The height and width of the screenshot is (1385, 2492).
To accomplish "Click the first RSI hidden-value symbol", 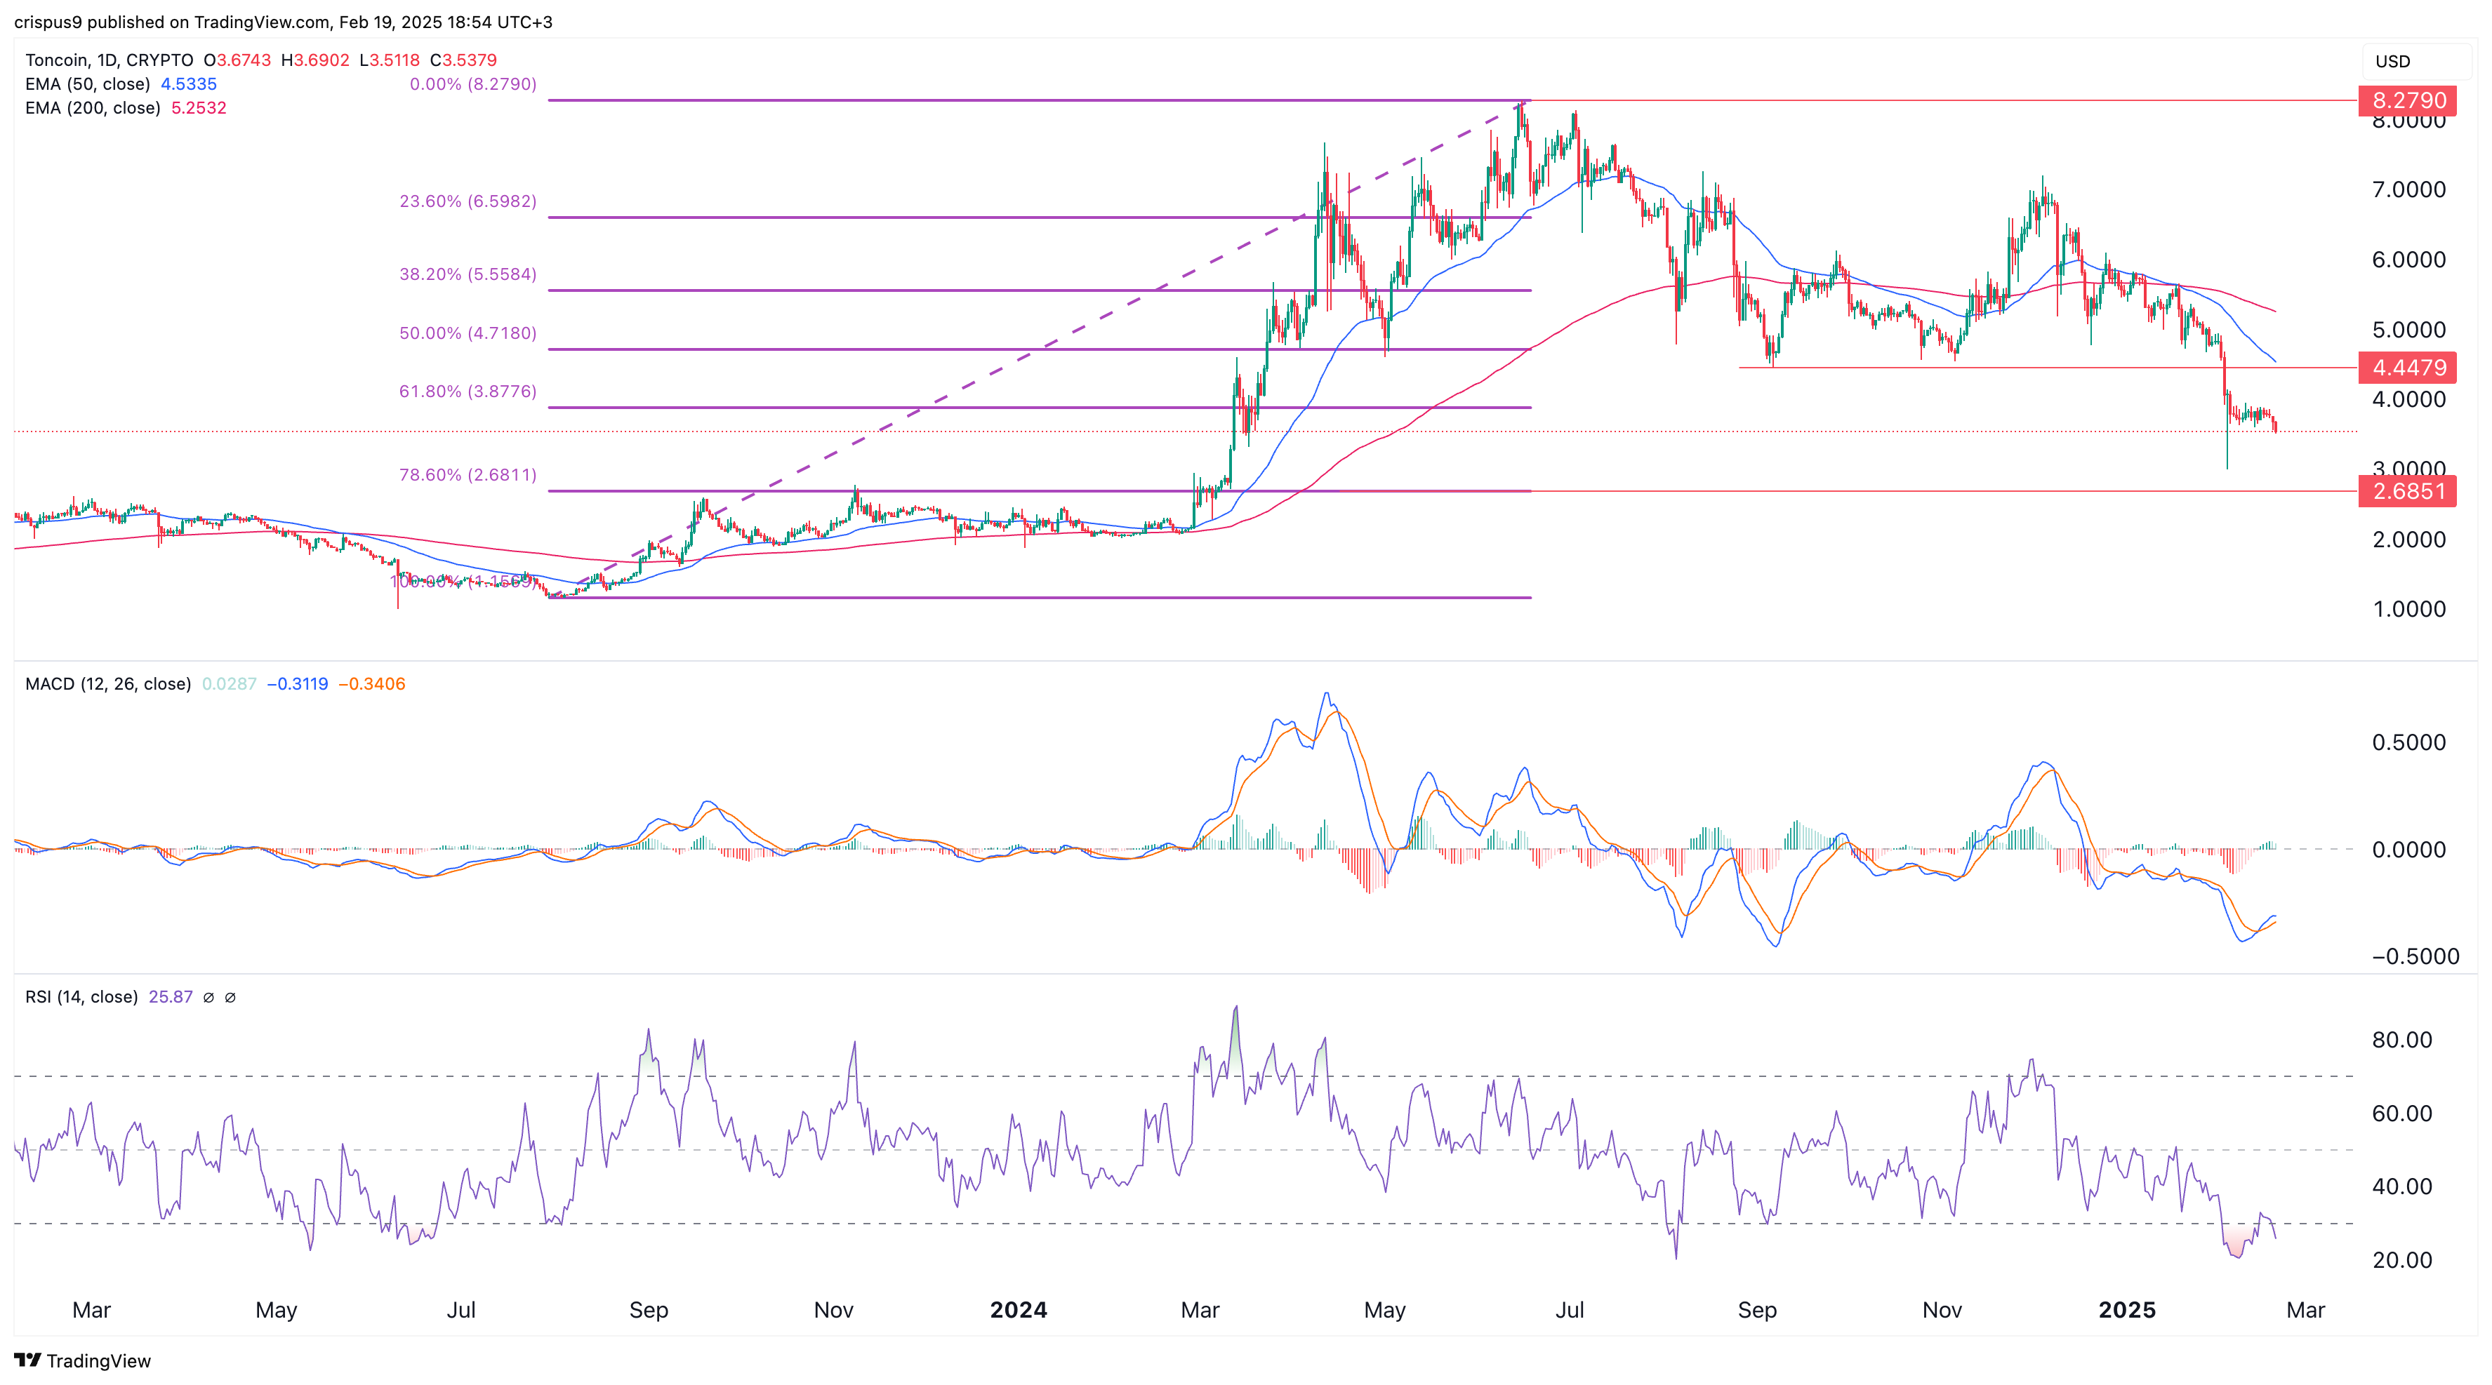I will 209,997.
